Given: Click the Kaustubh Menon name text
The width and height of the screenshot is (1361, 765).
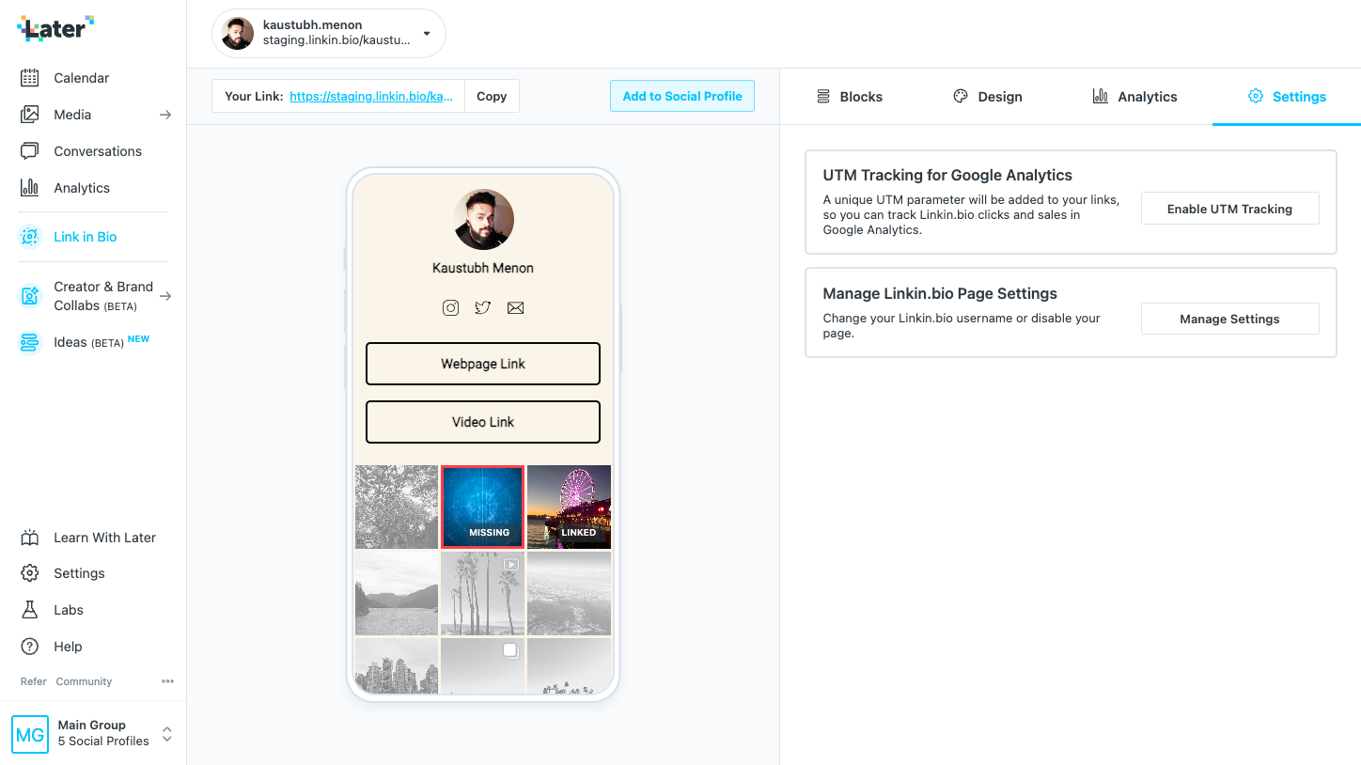Looking at the screenshot, I should point(483,268).
